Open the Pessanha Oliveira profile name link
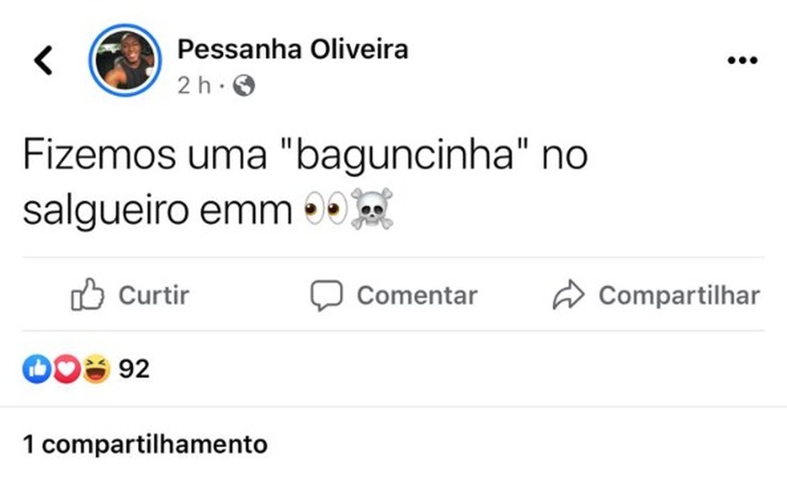Viewport: 787px width, 492px height. (293, 50)
